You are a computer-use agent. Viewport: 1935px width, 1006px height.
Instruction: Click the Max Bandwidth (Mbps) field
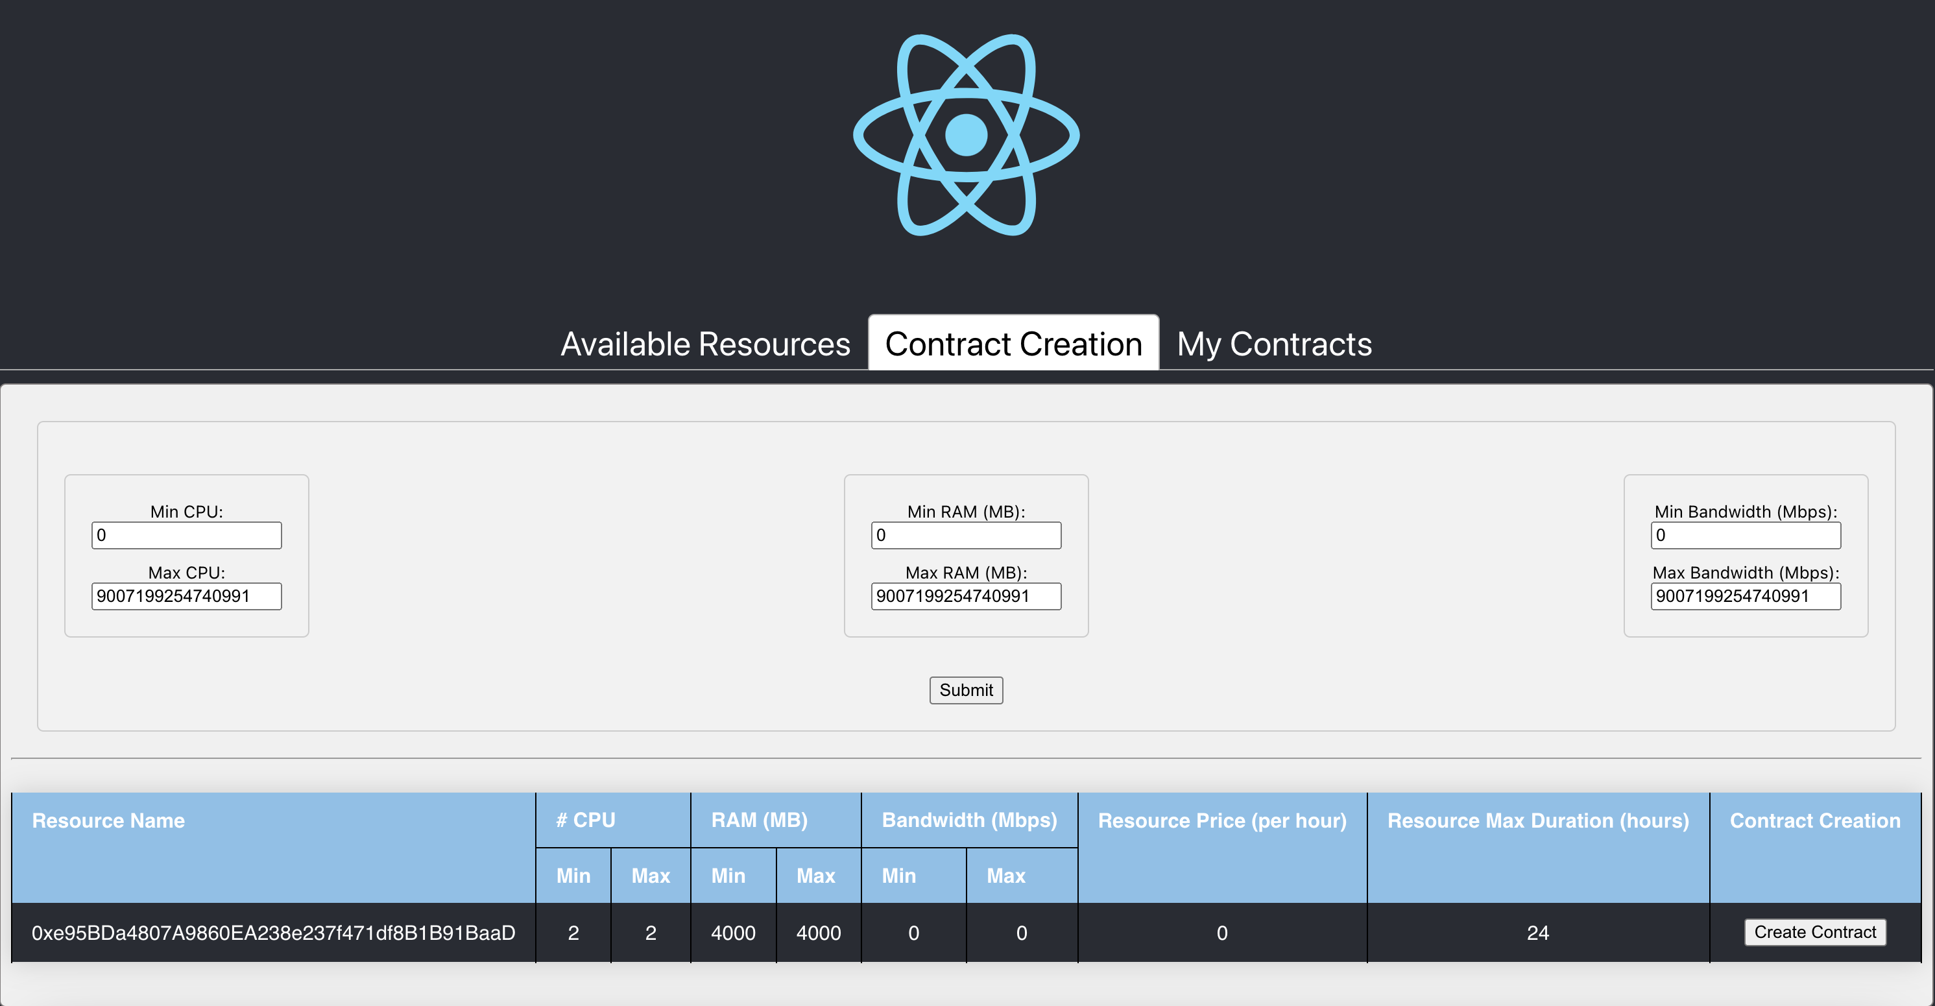(1746, 597)
